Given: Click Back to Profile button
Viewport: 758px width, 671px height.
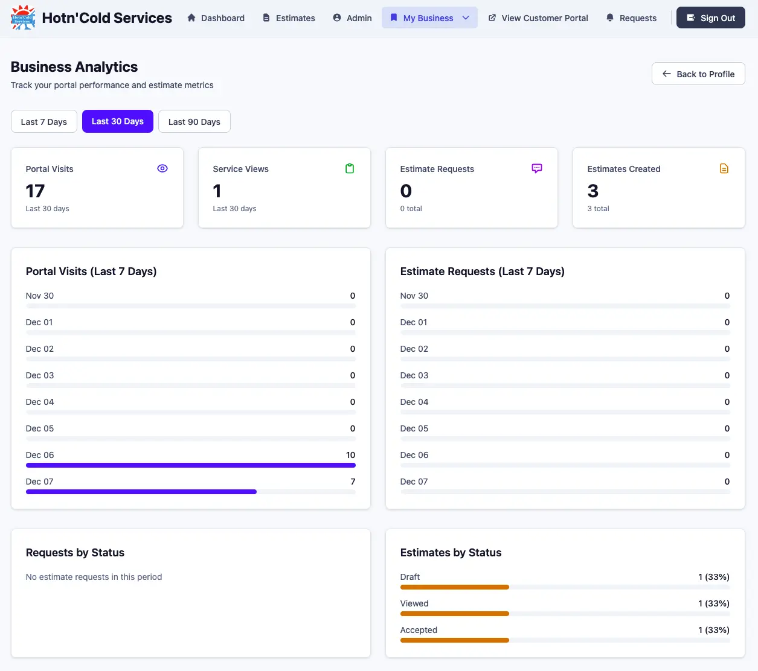Looking at the screenshot, I should pyautogui.click(x=698, y=74).
